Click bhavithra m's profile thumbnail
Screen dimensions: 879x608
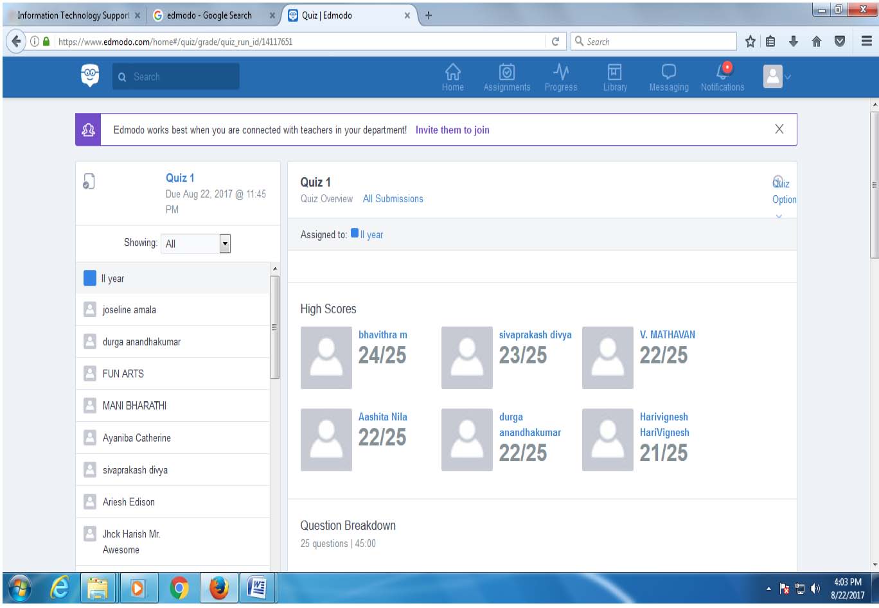(326, 358)
